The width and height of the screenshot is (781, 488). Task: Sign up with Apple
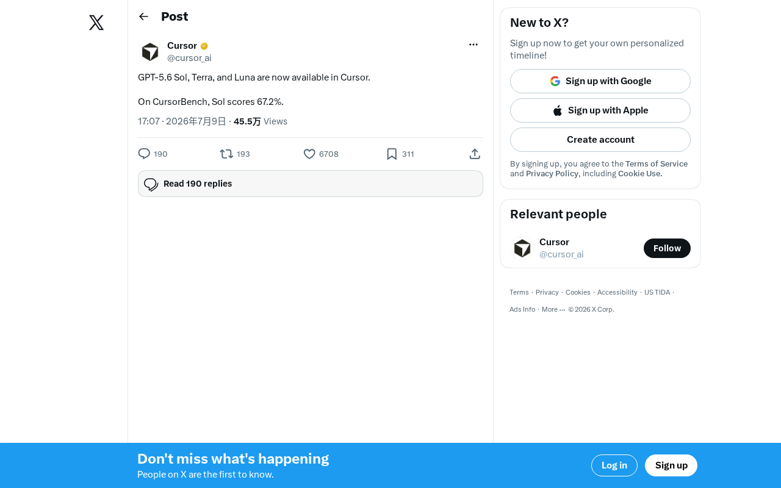(x=600, y=110)
